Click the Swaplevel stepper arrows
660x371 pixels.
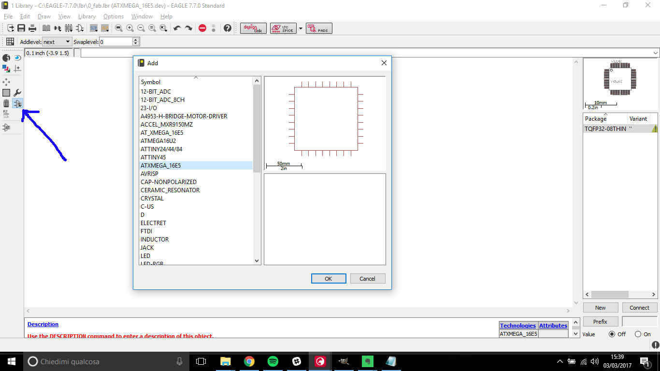[136, 42]
